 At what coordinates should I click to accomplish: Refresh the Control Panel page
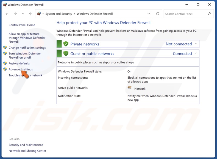157,14
